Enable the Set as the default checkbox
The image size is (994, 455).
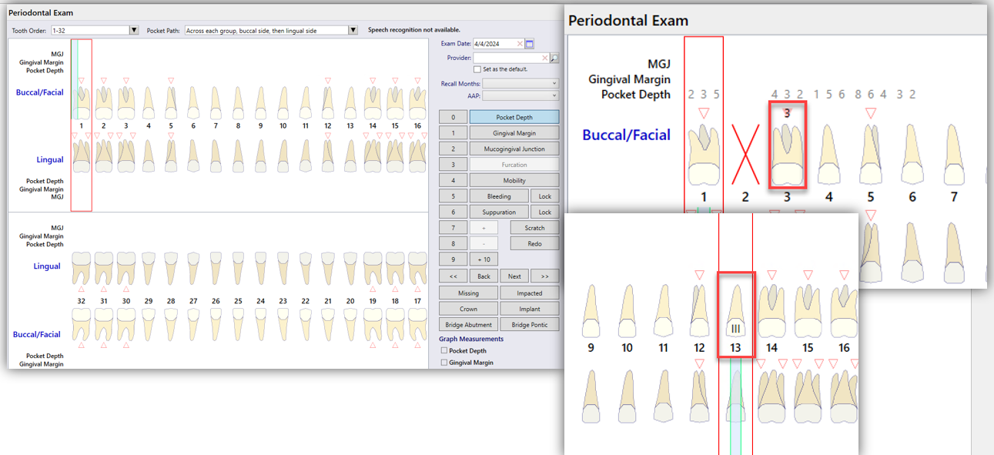477,69
